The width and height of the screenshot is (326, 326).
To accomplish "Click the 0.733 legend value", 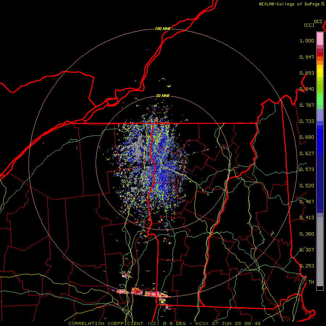I will click(x=307, y=121).
